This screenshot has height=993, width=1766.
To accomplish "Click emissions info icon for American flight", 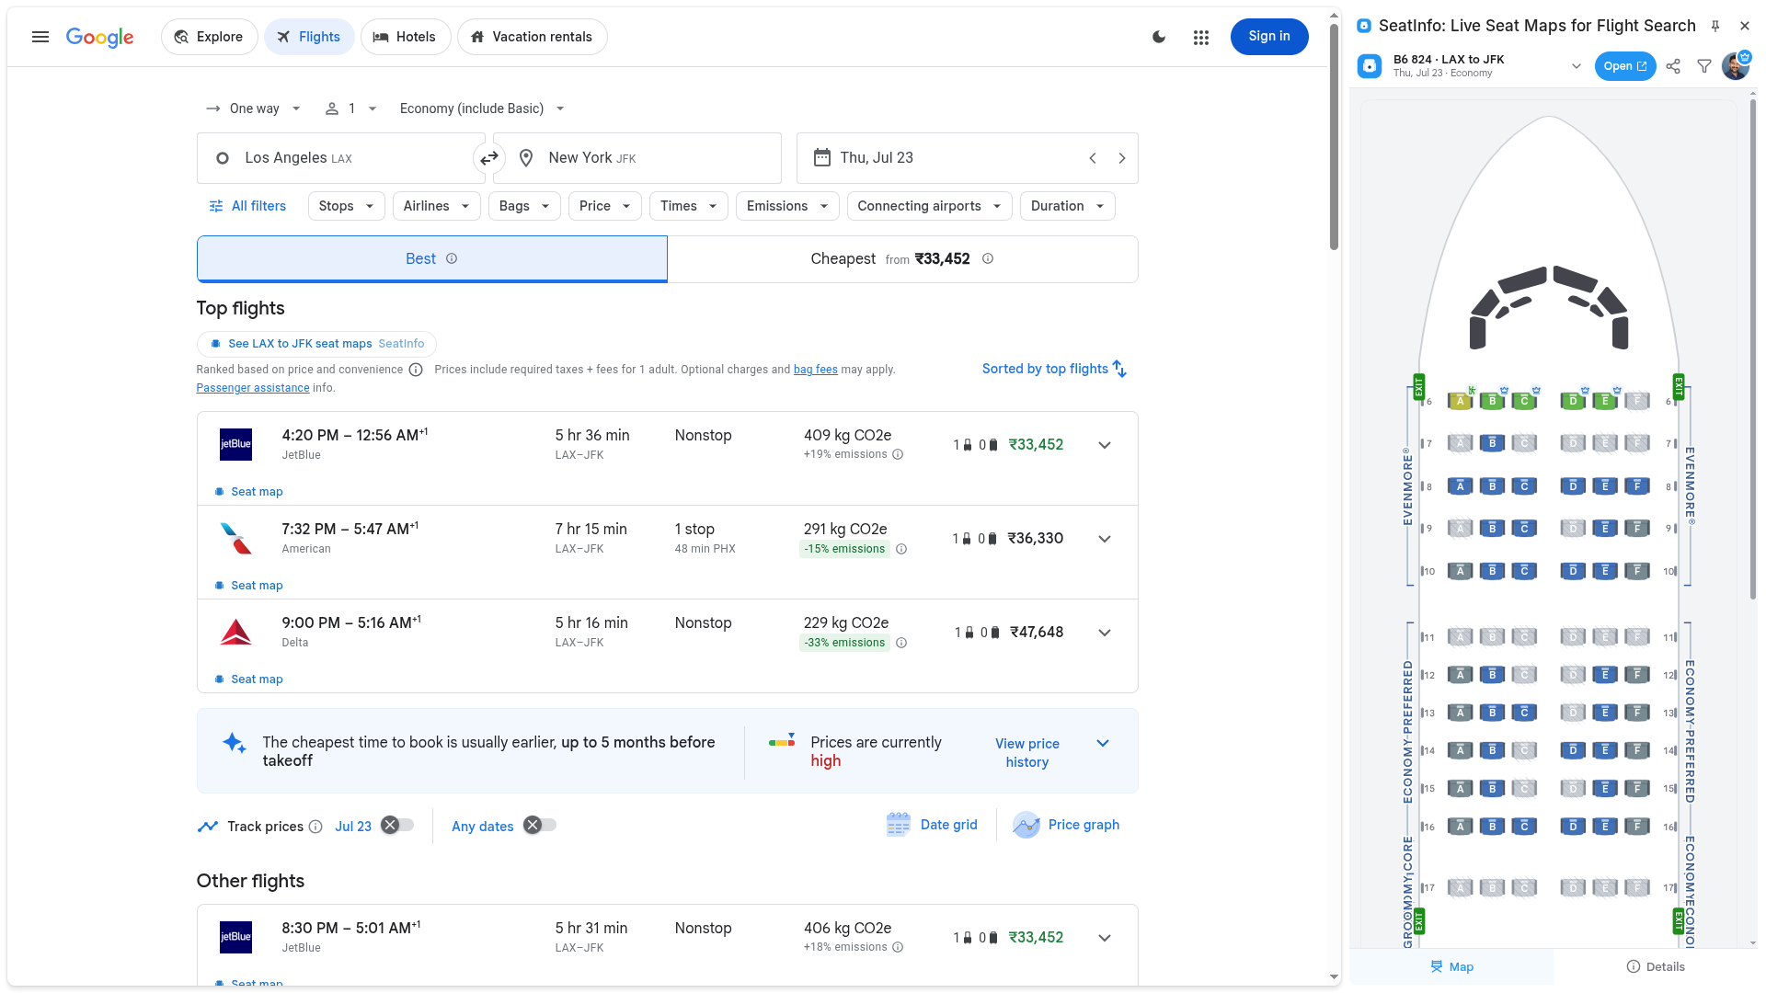I will coord(901,549).
